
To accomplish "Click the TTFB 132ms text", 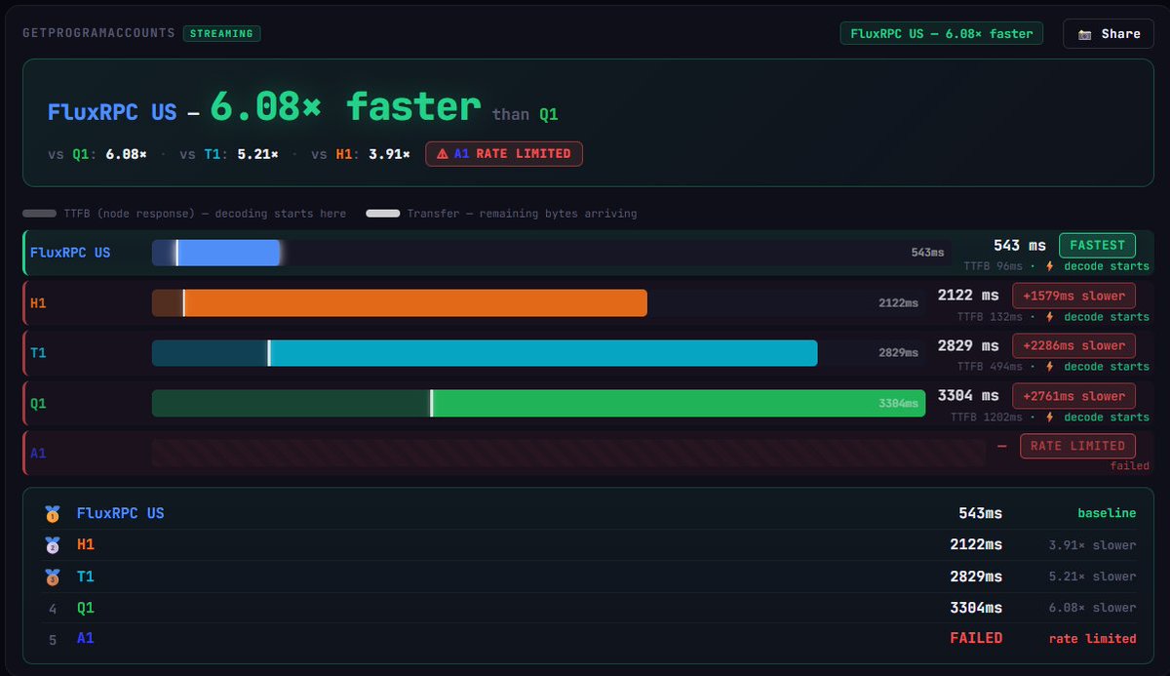I will point(990,316).
